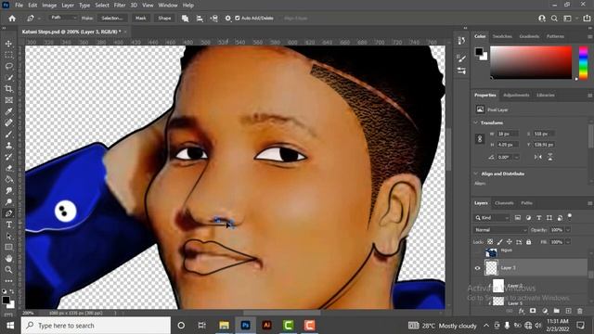
Task: Create a new layer icon
Action: coord(568,311)
